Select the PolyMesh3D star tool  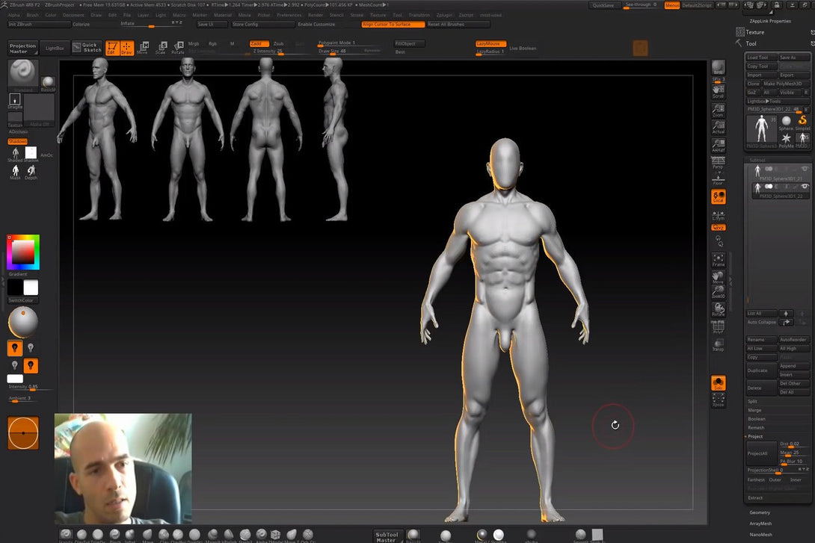click(786, 140)
